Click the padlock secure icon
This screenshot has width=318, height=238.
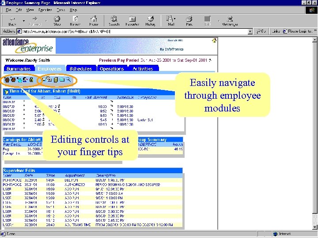point(31,79)
